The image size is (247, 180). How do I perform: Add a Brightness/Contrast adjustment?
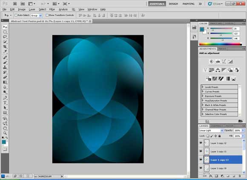(211, 61)
